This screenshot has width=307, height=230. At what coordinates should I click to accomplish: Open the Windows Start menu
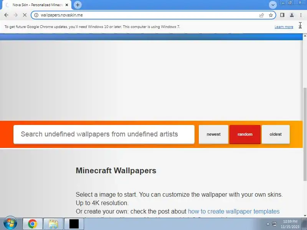10,223
